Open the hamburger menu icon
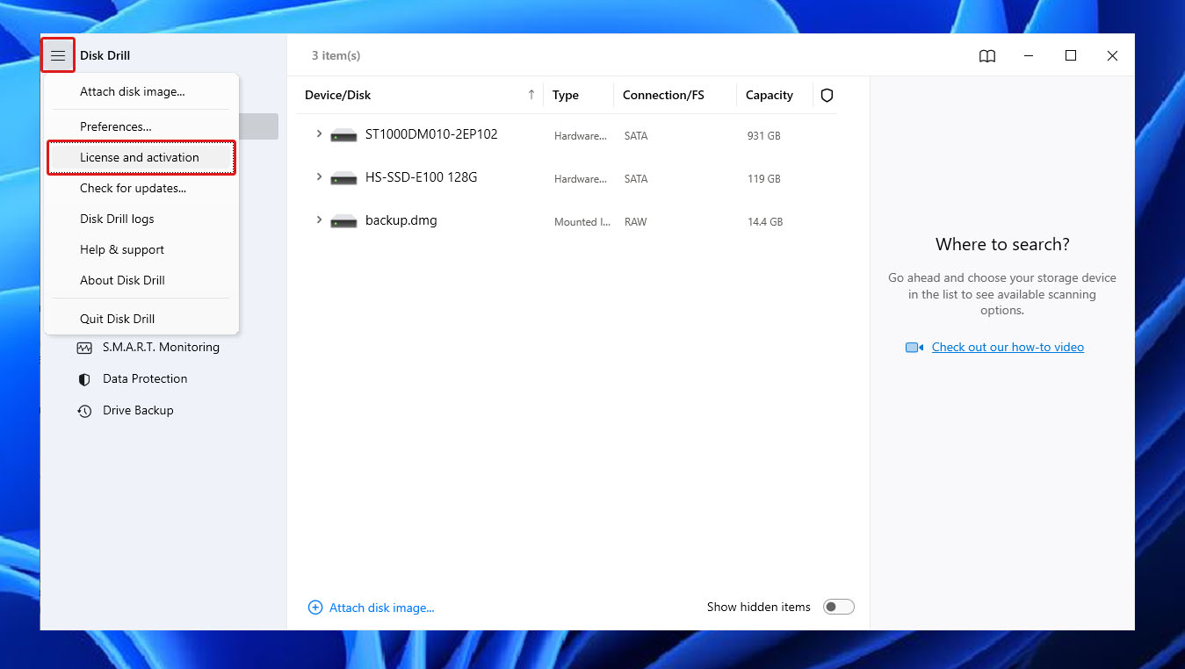1185x669 pixels. click(58, 55)
